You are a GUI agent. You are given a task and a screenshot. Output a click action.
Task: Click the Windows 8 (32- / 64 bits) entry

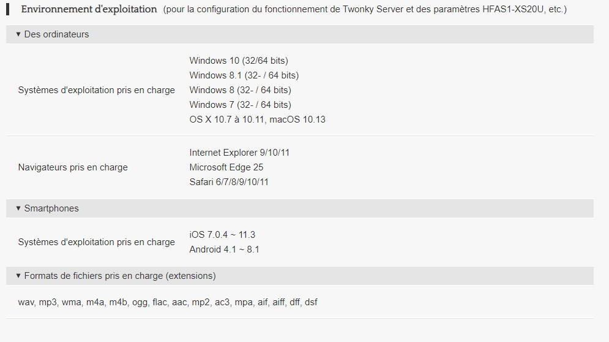[240, 90]
